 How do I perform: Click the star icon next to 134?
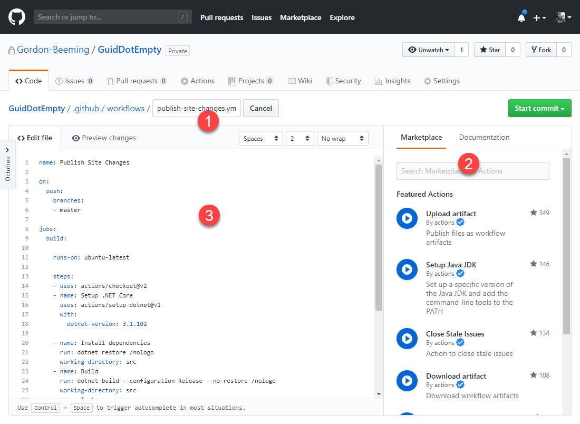pyautogui.click(x=534, y=333)
